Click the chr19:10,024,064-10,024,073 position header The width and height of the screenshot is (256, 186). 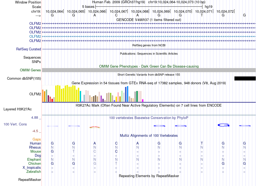[x=177, y=2]
